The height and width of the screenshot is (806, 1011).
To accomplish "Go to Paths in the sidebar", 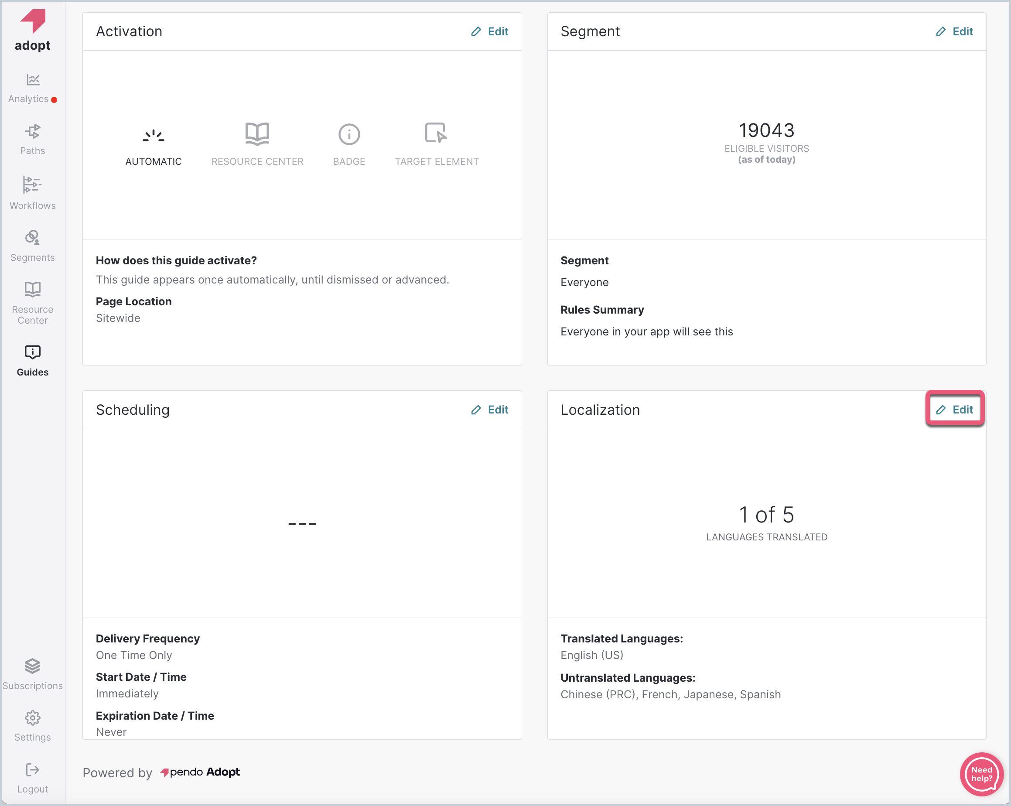I will pos(32,139).
